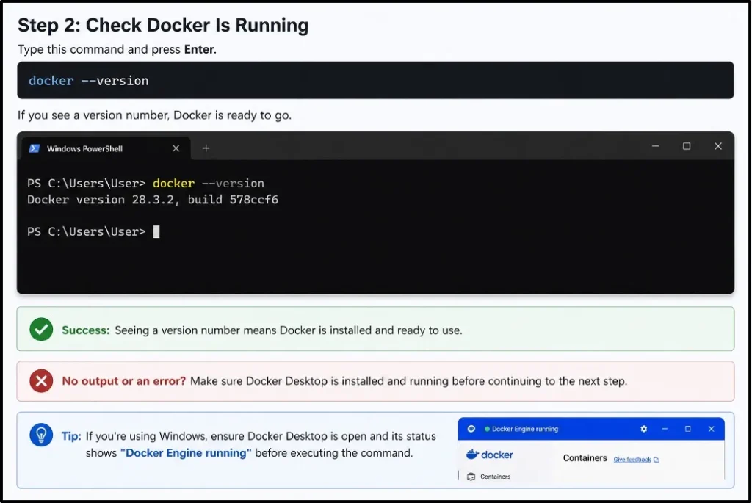Maximize the PowerShell window
Viewport: 752px width, 503px height.
(687, 146)
